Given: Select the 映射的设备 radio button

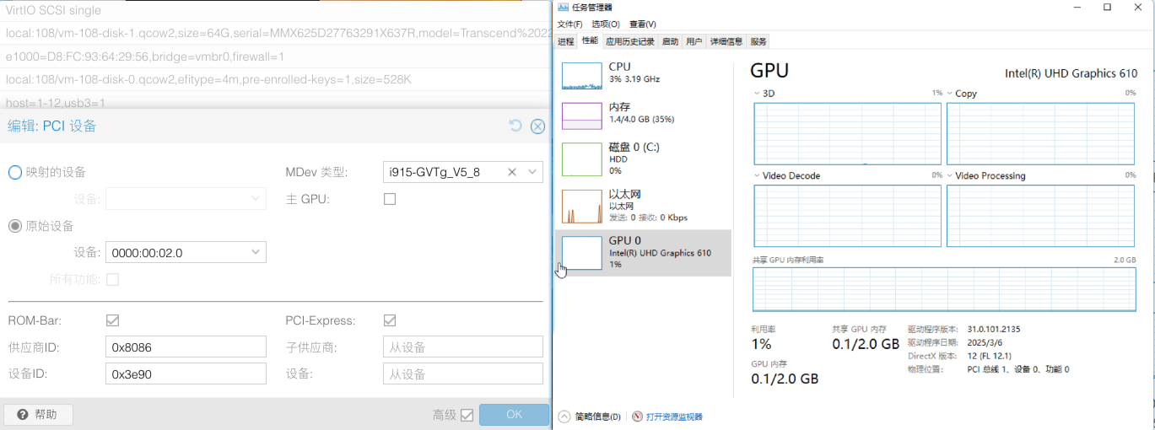Looking at the screenshot, I should pyautogui.click(x=15, y=172).
